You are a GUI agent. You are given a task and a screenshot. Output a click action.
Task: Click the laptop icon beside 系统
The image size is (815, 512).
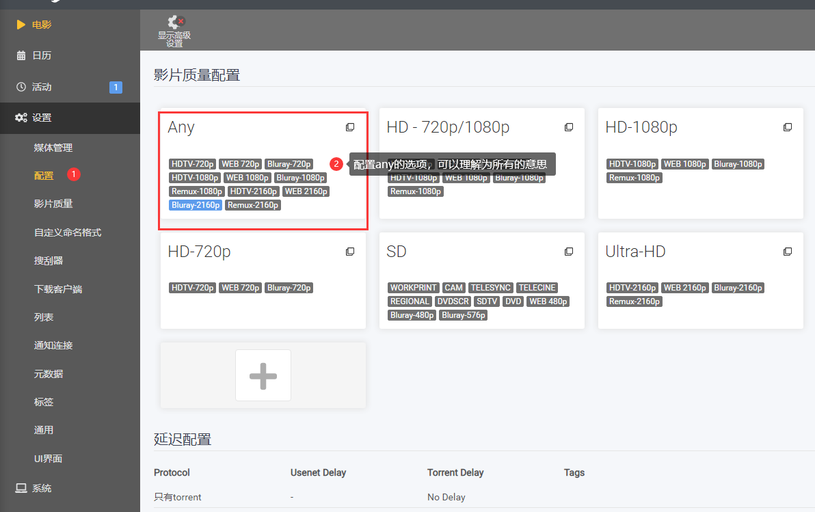21,488
